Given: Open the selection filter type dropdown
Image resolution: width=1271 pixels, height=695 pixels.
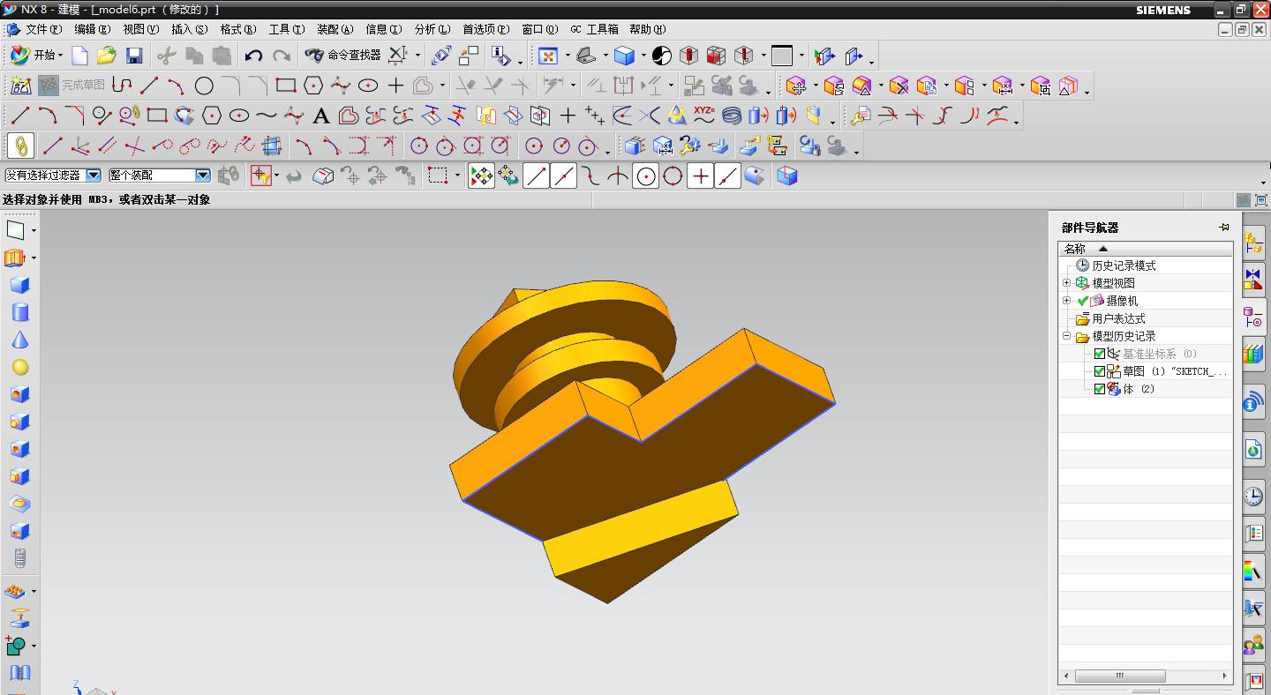Looking at the screenshot, I should (x=94, y=176).
